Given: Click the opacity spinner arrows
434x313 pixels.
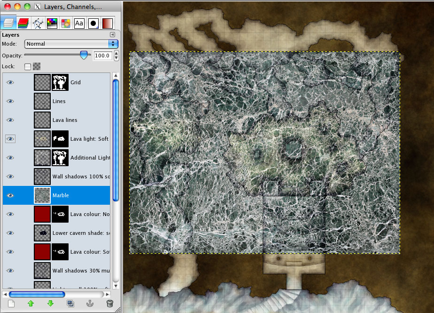Looking at the screenshot, I should pos(116,56).
